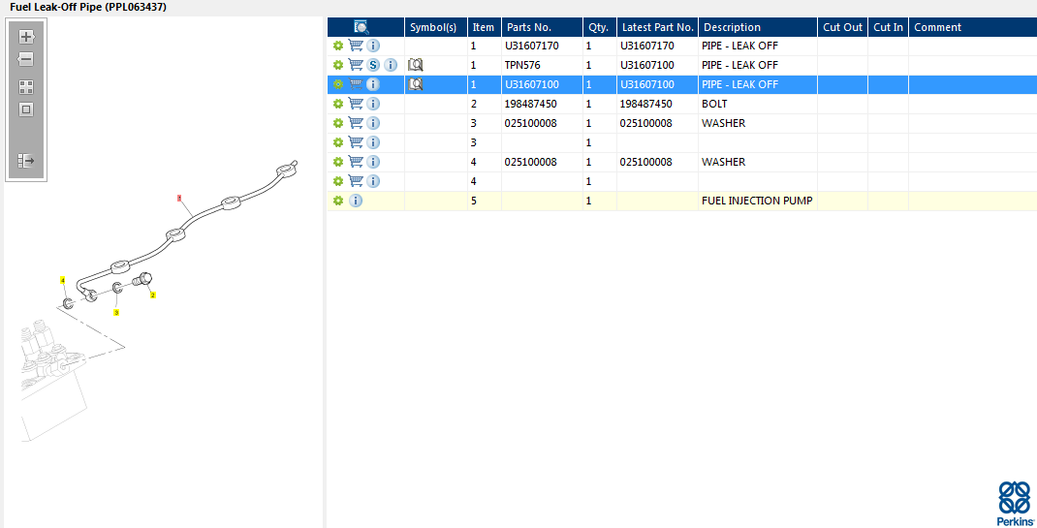Zoom out of the parts diagram
The image size is (1037, 528).
pyautogui.click(x=26, y=59)
